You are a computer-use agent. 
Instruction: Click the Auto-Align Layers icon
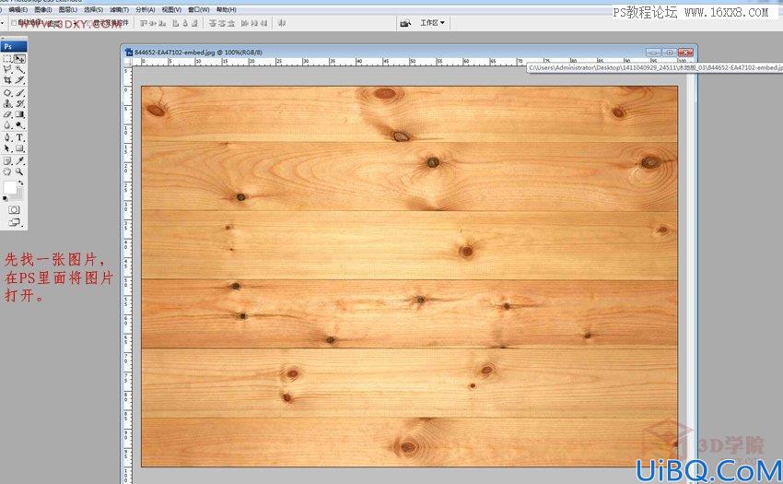pyautogui.click(x=282, y=23)
